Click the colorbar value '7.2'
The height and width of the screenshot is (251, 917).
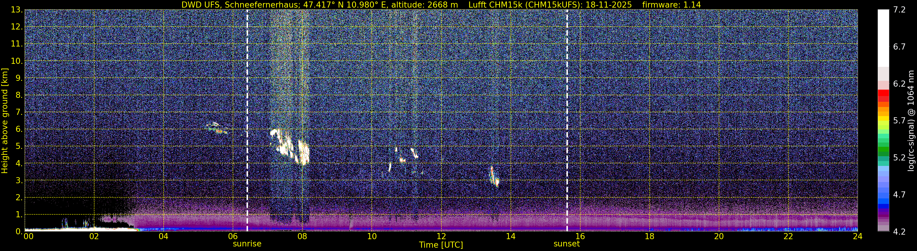click(899, 10)
